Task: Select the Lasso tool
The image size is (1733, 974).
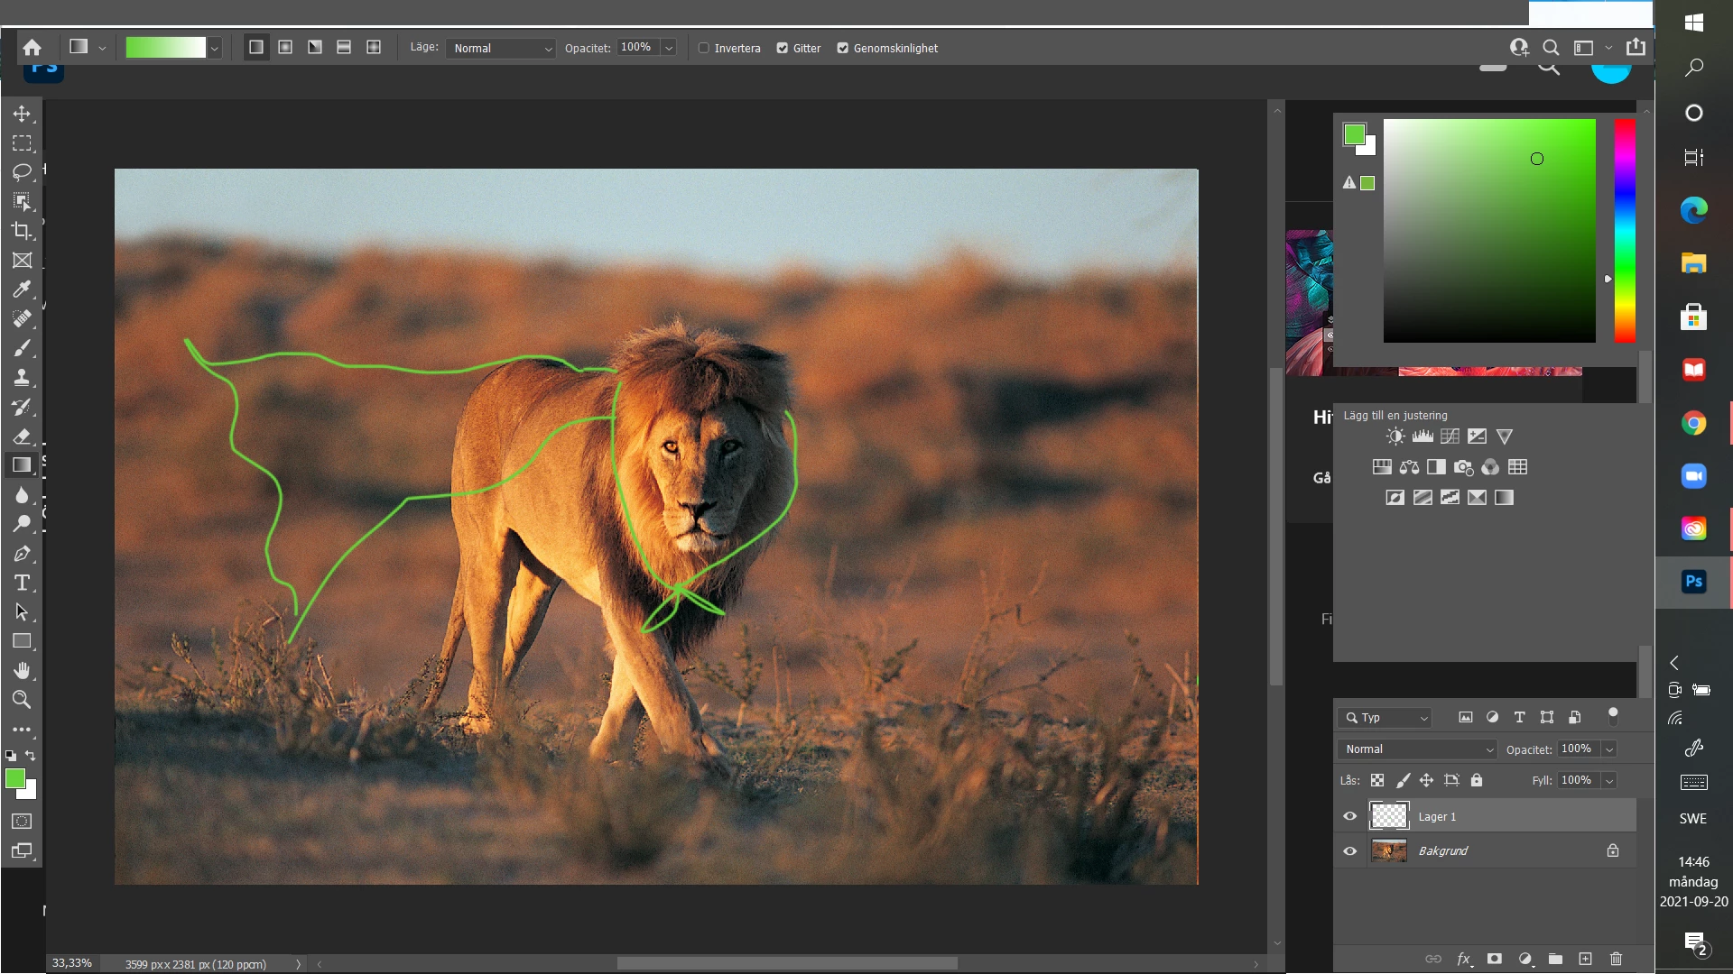Action: click(x=22, y=172)
